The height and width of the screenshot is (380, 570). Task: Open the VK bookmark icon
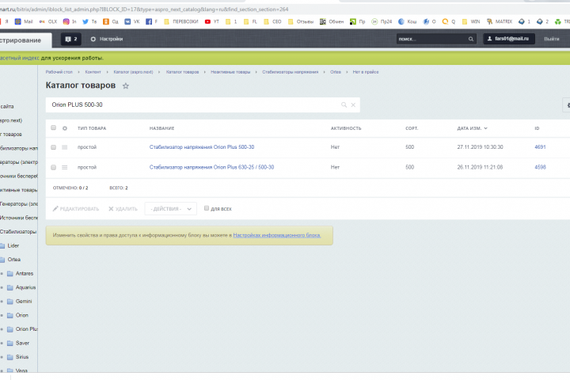pos(127,22)
